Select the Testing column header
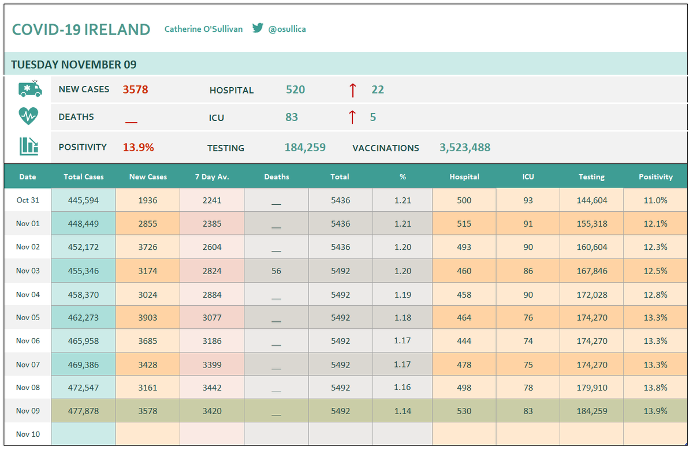 coord(591,177)
